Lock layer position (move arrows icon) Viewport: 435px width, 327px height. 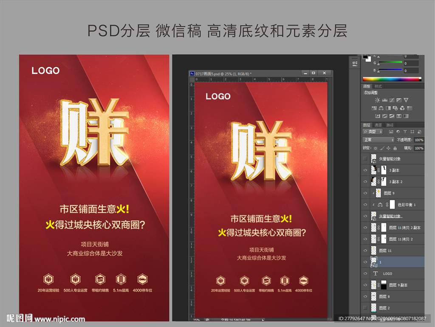click(388, 148)
